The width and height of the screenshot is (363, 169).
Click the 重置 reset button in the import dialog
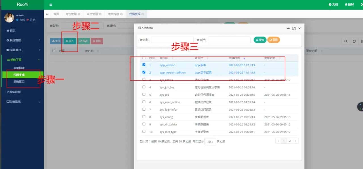(273, 39)
